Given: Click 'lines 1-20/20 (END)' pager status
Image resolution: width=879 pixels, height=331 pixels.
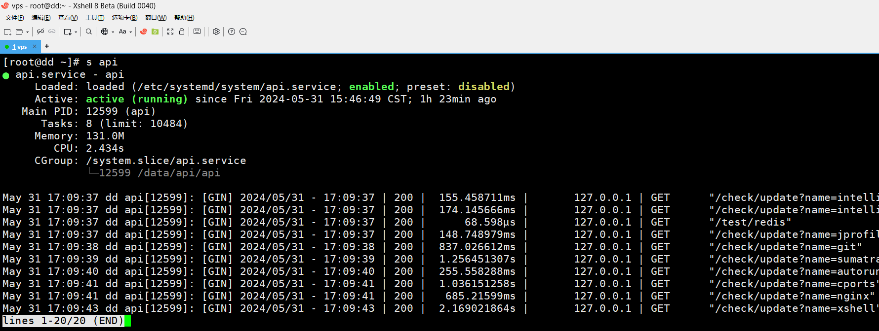Looking at the screenshot, I should (x=63, y=321).
